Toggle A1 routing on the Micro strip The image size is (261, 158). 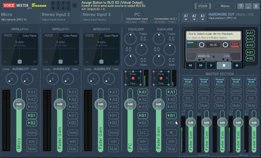tap(32, 92)
